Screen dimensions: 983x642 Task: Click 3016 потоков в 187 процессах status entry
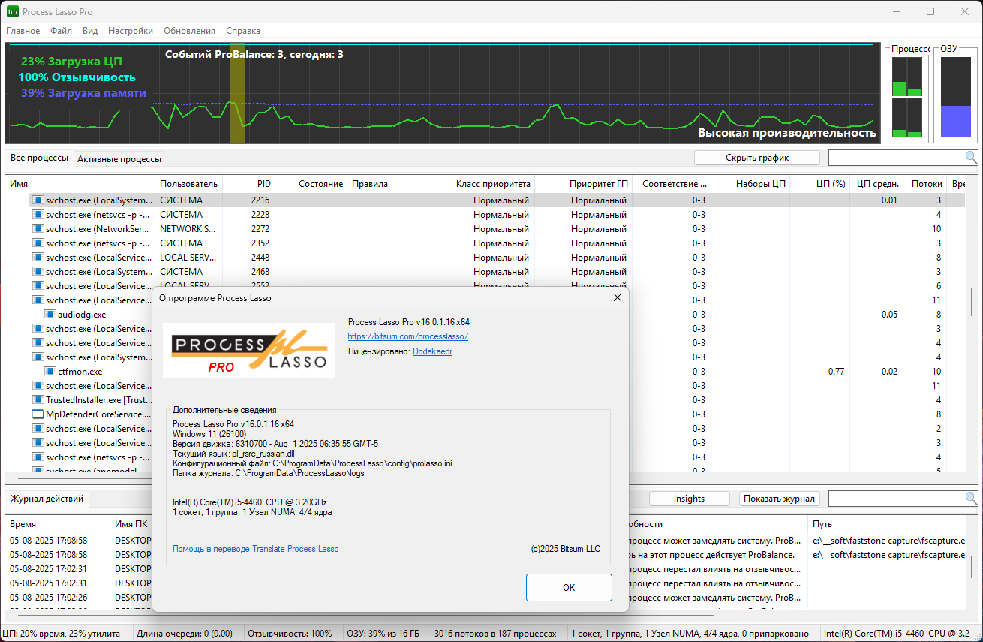click(x=496, y=634)
